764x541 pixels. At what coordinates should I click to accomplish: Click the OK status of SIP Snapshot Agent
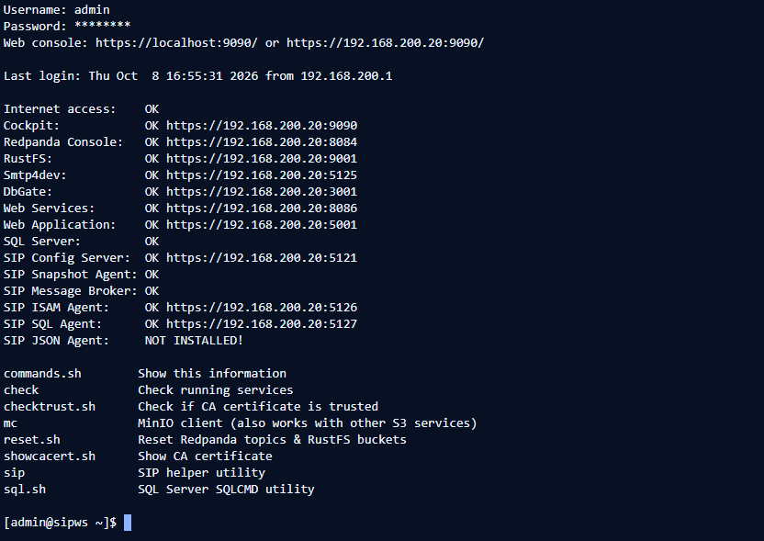click(x=152, y=275)
